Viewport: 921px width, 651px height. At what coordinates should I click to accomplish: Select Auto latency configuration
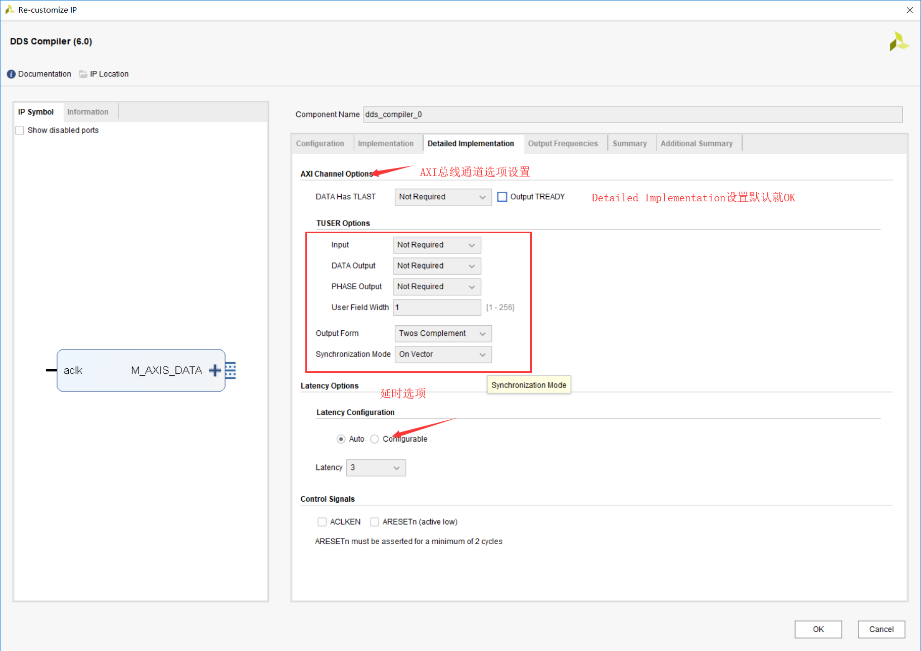341,439
